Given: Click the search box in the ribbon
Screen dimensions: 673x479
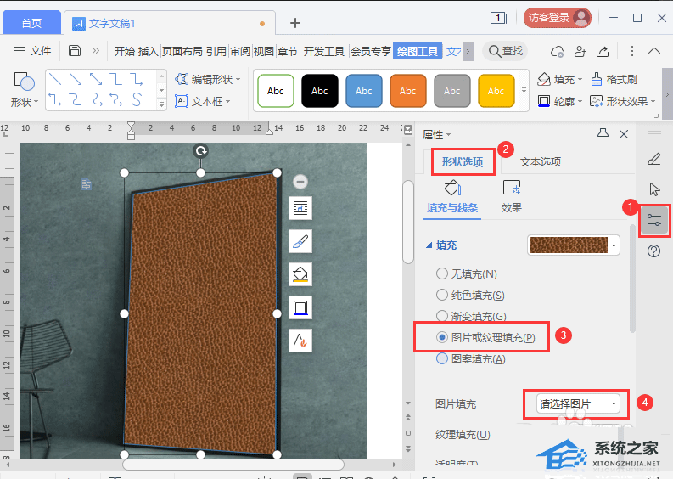Looking at the screenshot, I should point(505,51).
